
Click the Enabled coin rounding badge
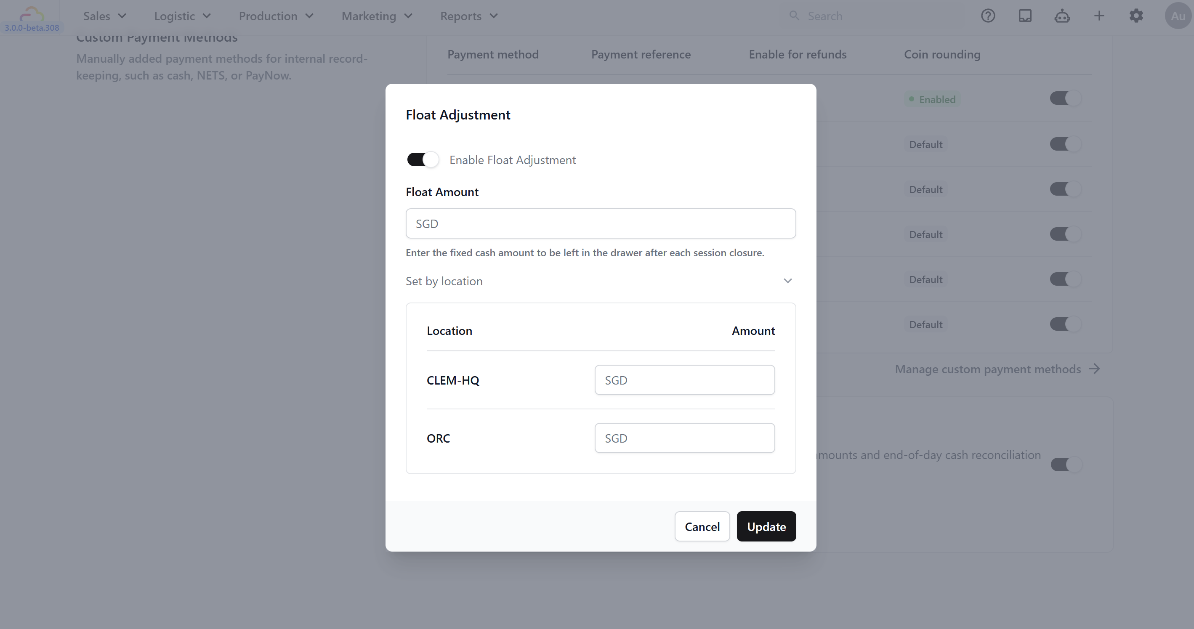[932, 99]
